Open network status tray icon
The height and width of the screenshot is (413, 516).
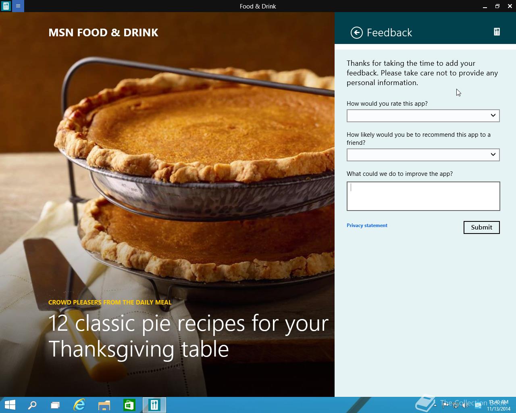[x=456, y=405]
